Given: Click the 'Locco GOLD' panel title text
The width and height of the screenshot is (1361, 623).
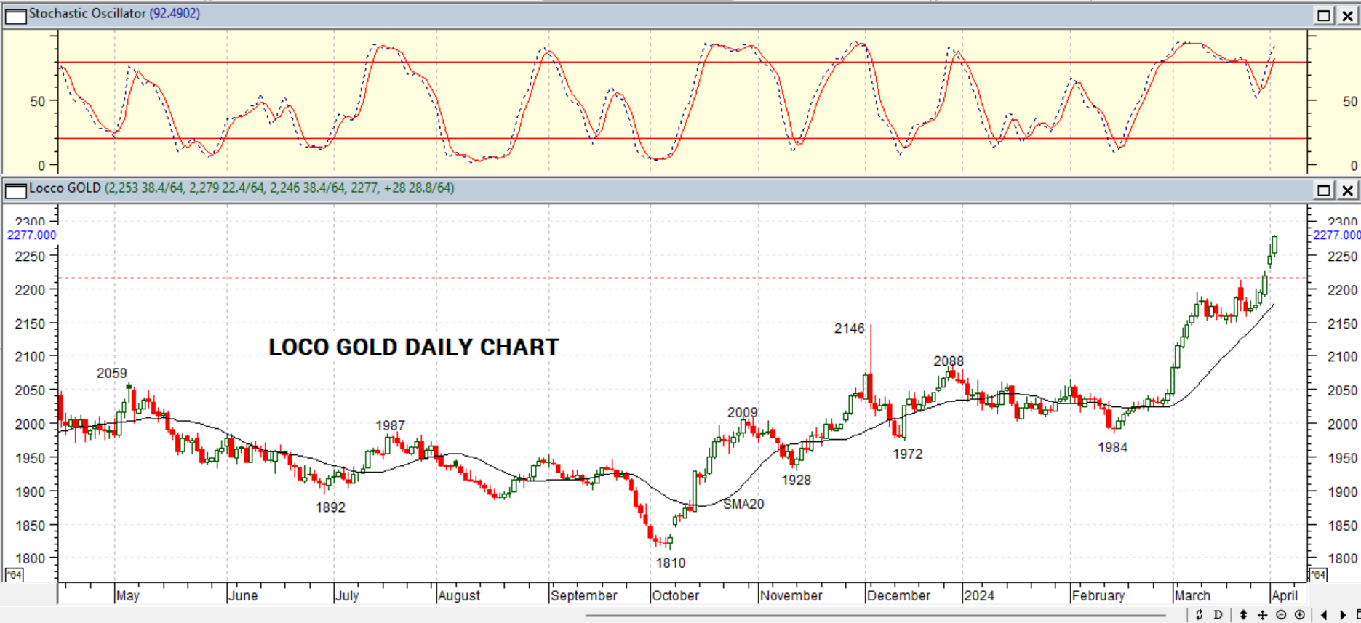Looking at the screenshot, I should [x=65, y=188].
